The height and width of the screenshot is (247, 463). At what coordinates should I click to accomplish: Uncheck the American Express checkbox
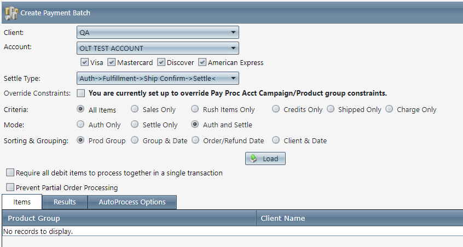tap(202, 62)
